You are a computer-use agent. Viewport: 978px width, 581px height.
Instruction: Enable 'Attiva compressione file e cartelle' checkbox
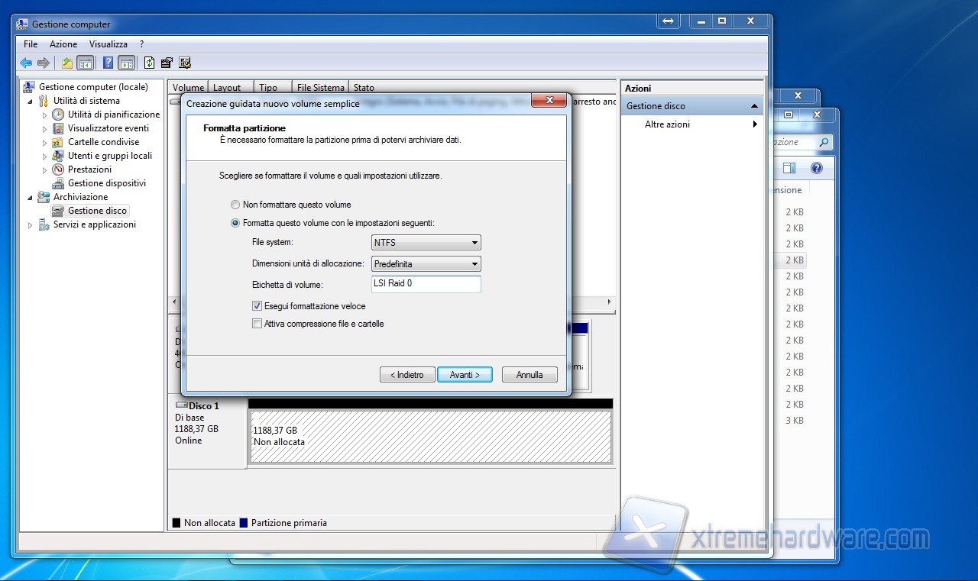257,324
